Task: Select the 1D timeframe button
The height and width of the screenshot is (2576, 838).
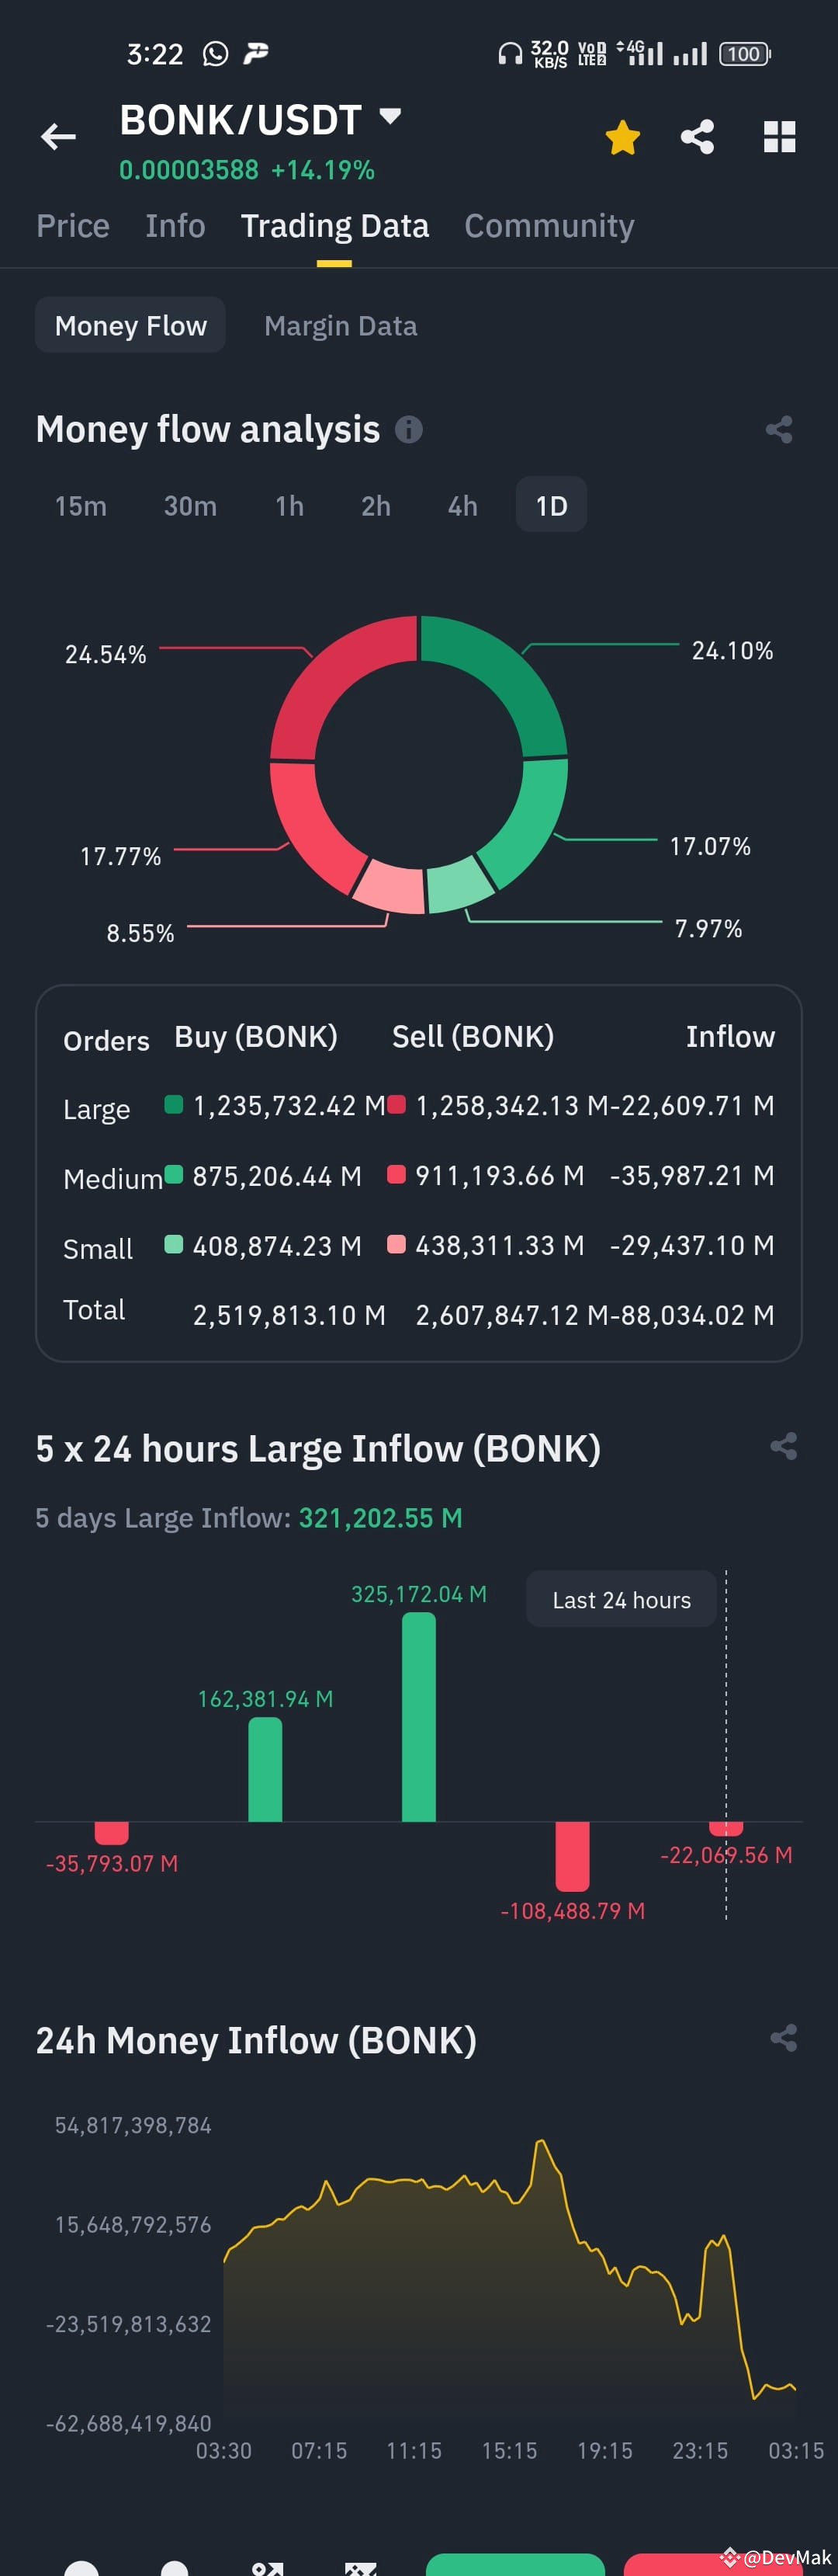Action: (550, 505)
